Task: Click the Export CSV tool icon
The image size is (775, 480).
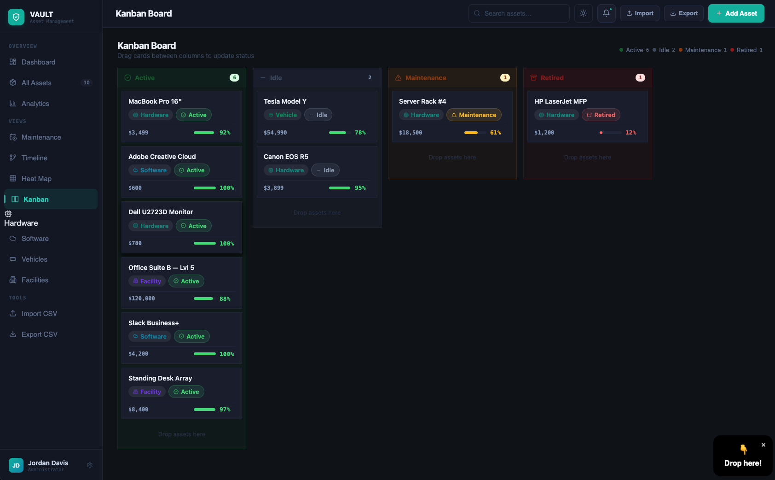Action: 13,334
